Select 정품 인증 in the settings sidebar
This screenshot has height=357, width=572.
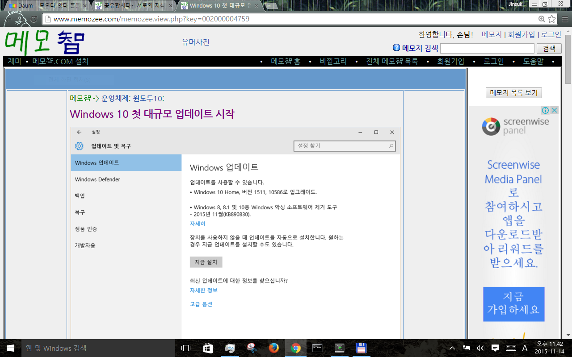coord(126,229)
